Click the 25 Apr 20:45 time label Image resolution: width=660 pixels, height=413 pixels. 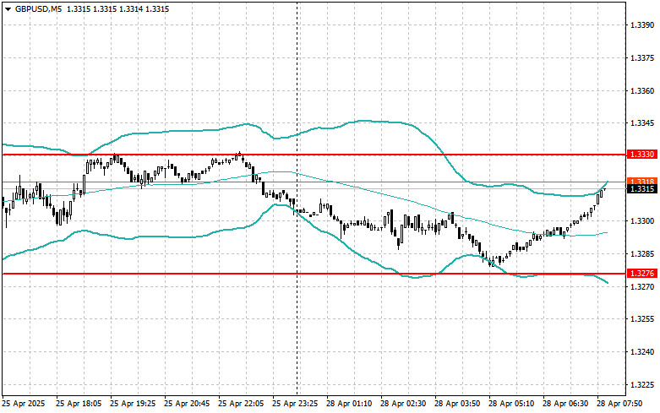(x=187, y=404)
